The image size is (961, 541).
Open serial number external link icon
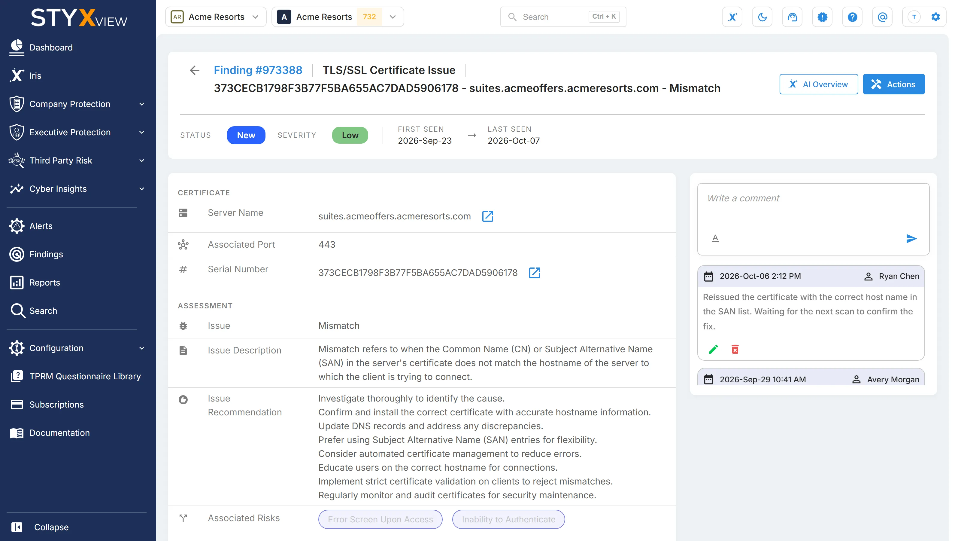pos(535,273)
